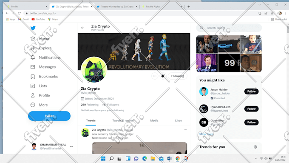289x163 pixels.
Task: Open the Reading list
Action: 279,19
